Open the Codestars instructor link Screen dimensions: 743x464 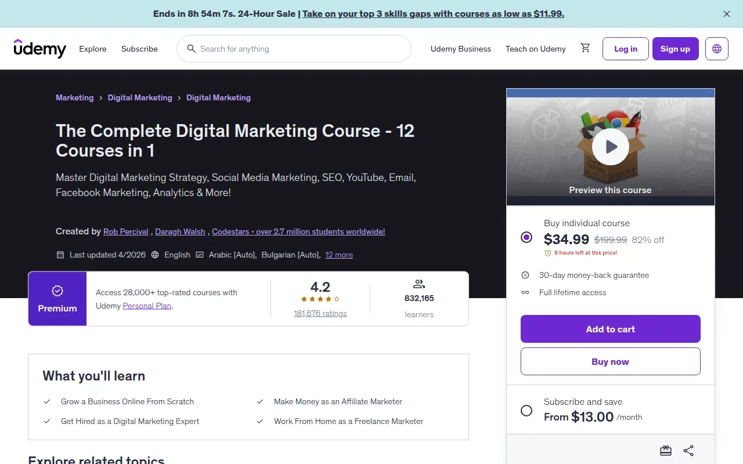coord(298,231)
